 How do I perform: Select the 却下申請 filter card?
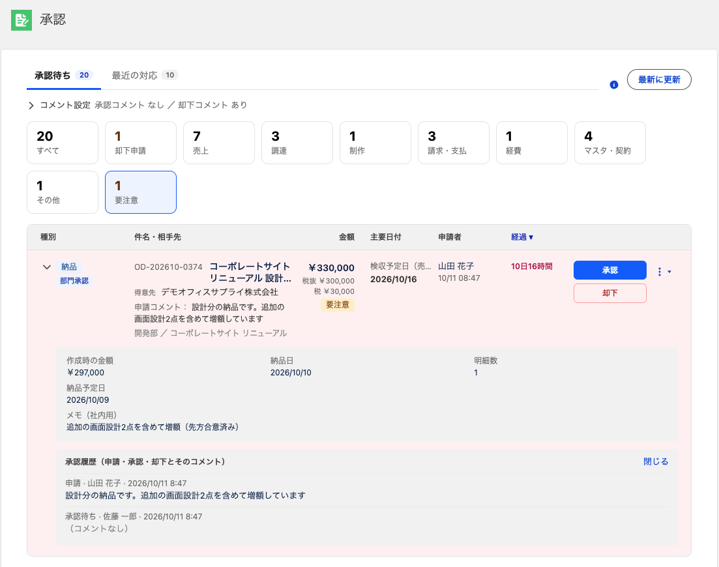(141, 143)
